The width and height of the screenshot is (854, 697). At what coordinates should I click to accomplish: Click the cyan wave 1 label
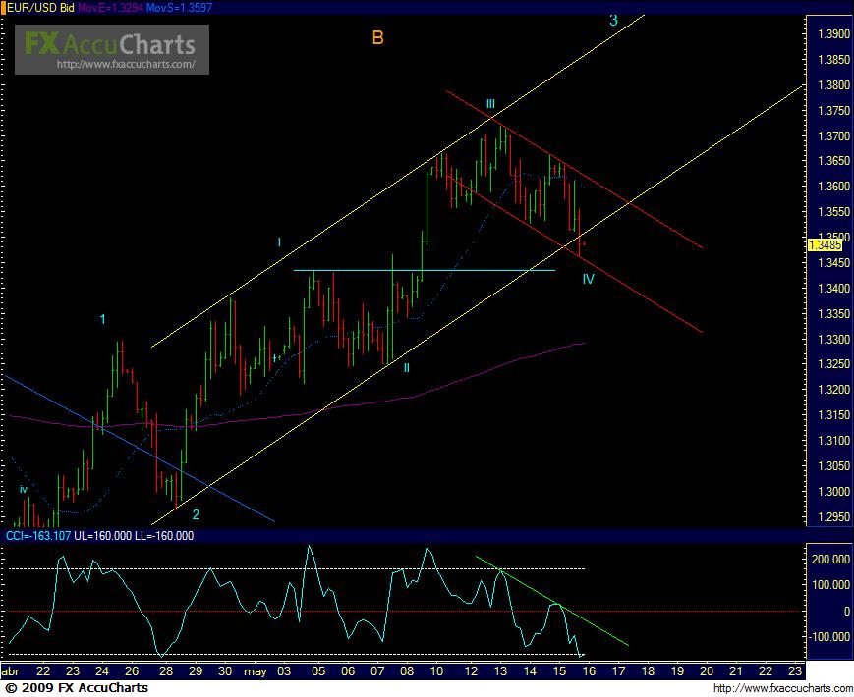click(104, 318)
